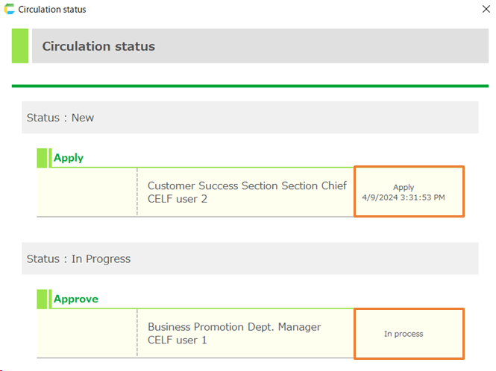
Task: Click Customer Success Section Section Chief text
Action: [247, 185]
